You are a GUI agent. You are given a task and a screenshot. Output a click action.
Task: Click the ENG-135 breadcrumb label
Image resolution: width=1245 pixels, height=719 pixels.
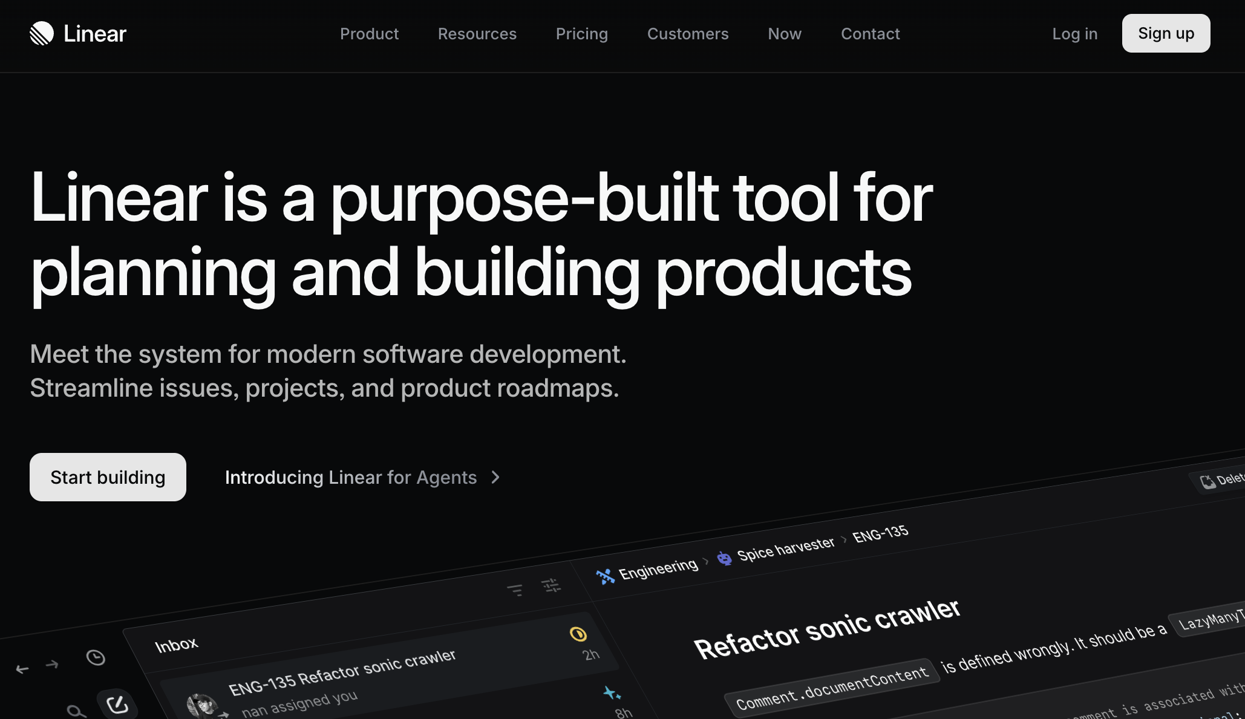880,534
